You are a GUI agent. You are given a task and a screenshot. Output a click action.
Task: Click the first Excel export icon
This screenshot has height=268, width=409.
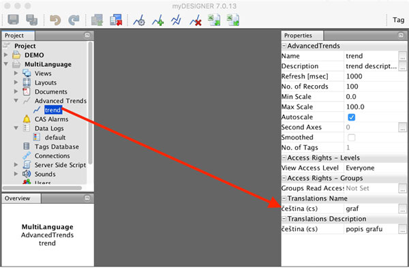[x=214, y=20]
